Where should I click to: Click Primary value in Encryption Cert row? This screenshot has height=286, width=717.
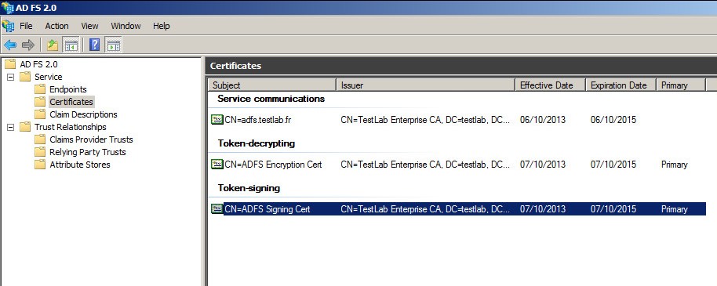point(675,165)
